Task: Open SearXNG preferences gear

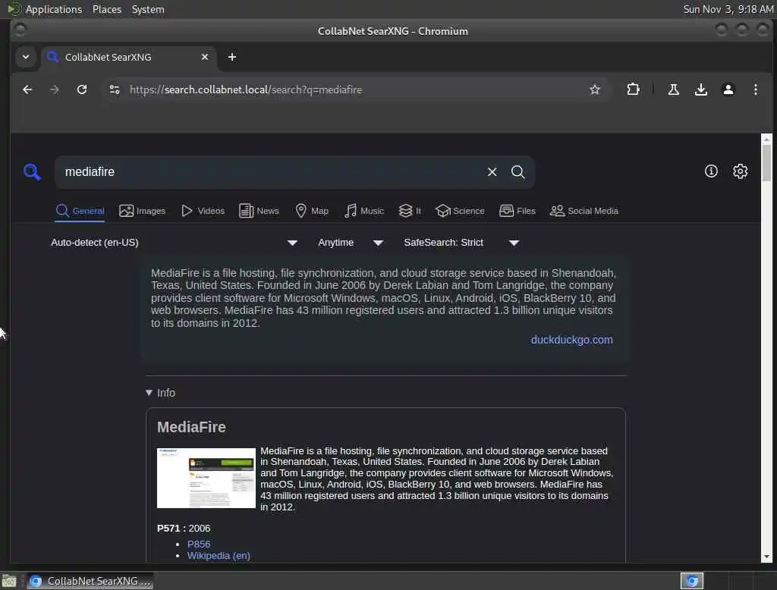Action: tap(740, 171)
